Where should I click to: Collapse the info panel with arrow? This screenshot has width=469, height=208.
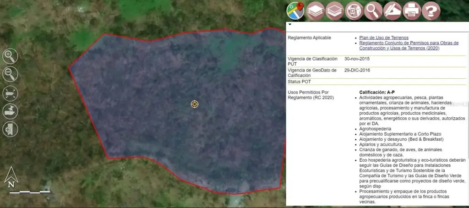(x=290, y=24)
